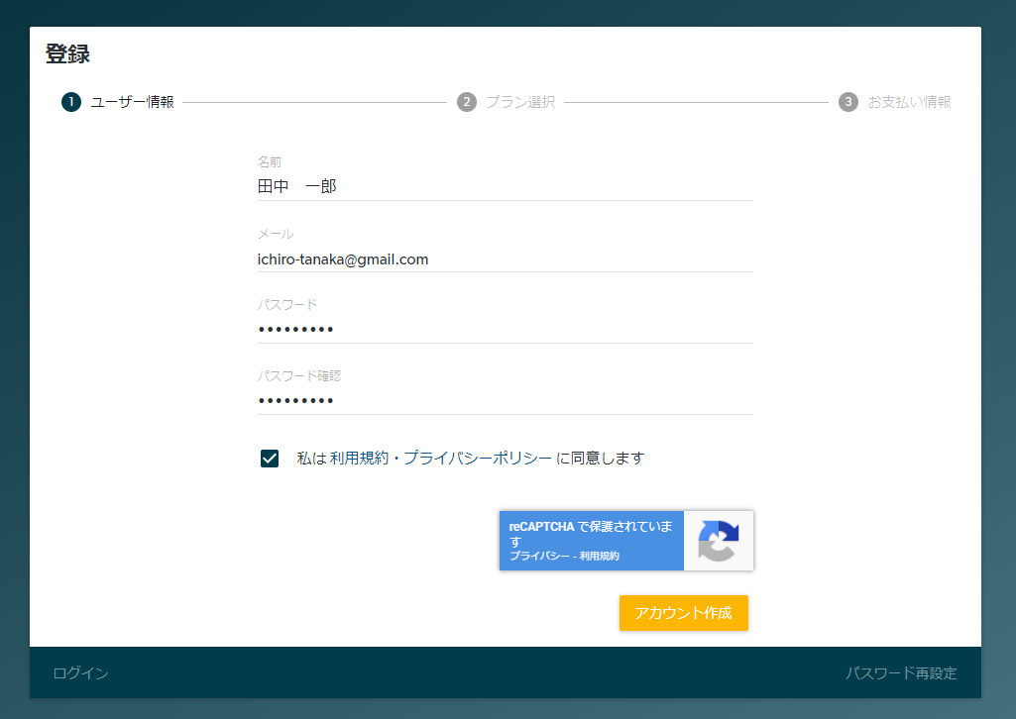Click the 登録 page heading
1016x719 pixels.
pos(67,53)
